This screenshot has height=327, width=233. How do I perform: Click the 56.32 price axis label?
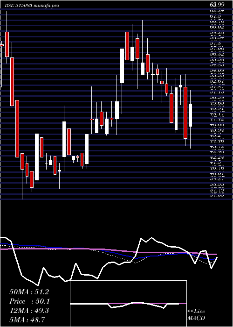(217, 54)
